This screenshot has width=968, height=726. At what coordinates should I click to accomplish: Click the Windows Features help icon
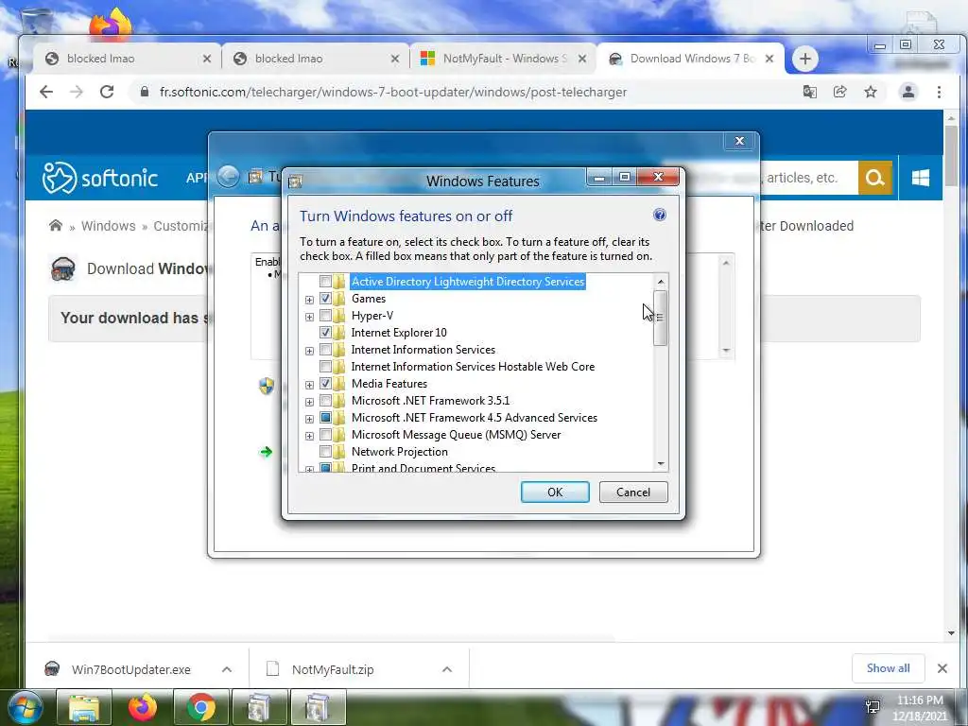659,215
